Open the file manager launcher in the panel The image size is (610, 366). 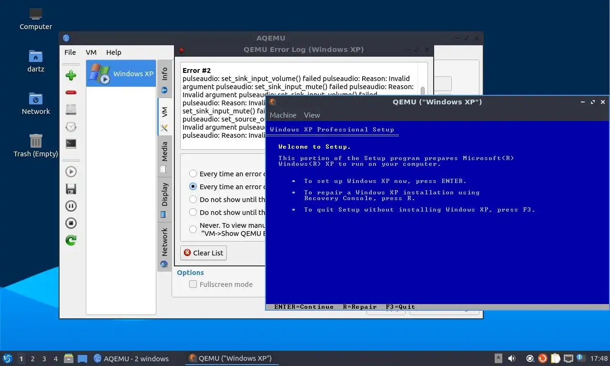pyautogui.click(x=69, y=358)
